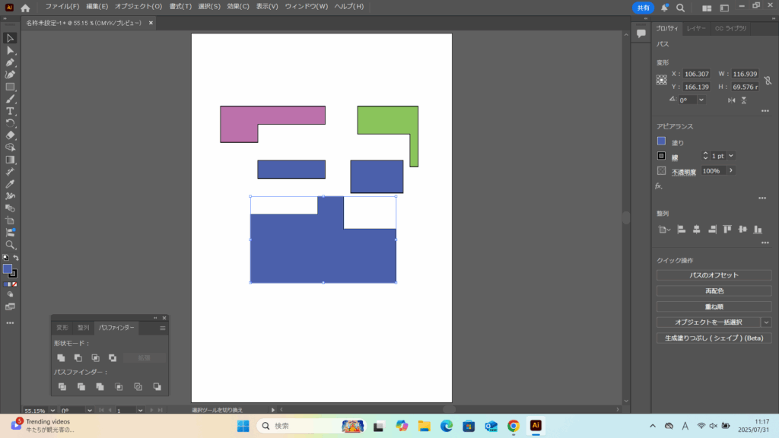Viewport: 779px width, 438px height.
Task: Click the Unite shape mode icon
Action: 62,357
